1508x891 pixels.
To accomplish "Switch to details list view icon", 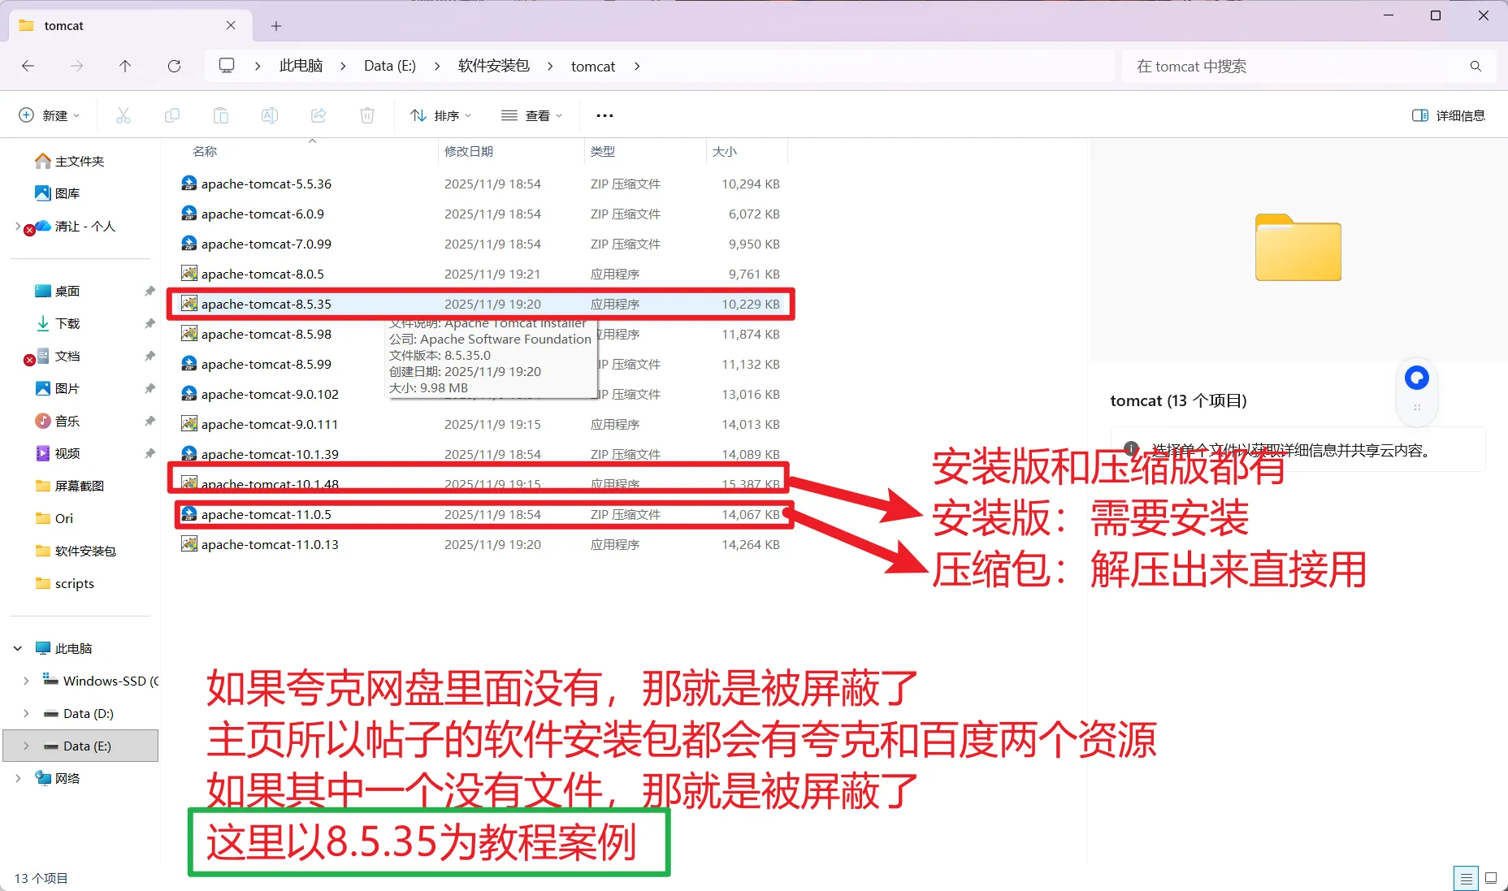I will pos(1466,878).
